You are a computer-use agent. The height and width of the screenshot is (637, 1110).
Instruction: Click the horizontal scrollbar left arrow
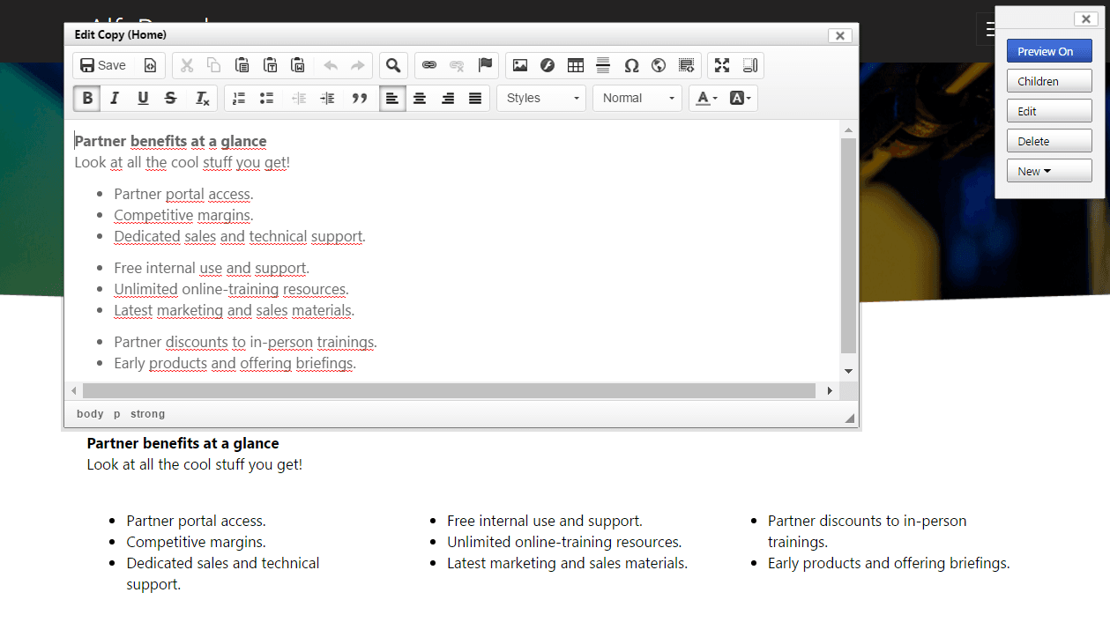pyautogui.click(x=74, y=390)
